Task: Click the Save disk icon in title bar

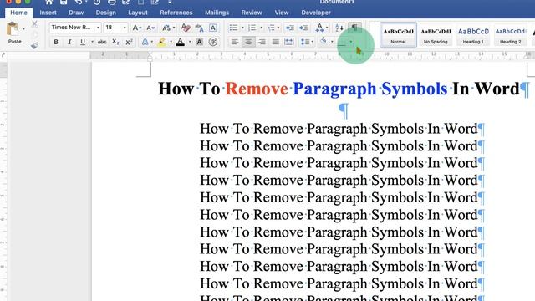Action: pyautogui.click(x=64, y=2)
